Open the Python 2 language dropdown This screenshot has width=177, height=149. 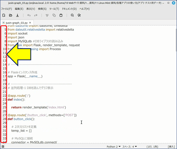(x=114, y=147)
